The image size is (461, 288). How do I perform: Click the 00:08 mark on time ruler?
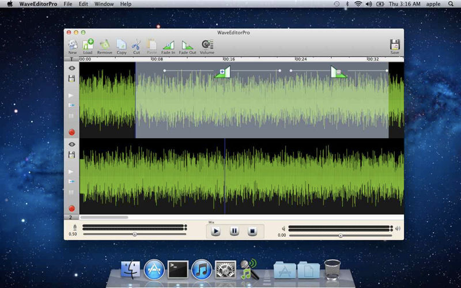pyautogui.click(x=157, y=59)
